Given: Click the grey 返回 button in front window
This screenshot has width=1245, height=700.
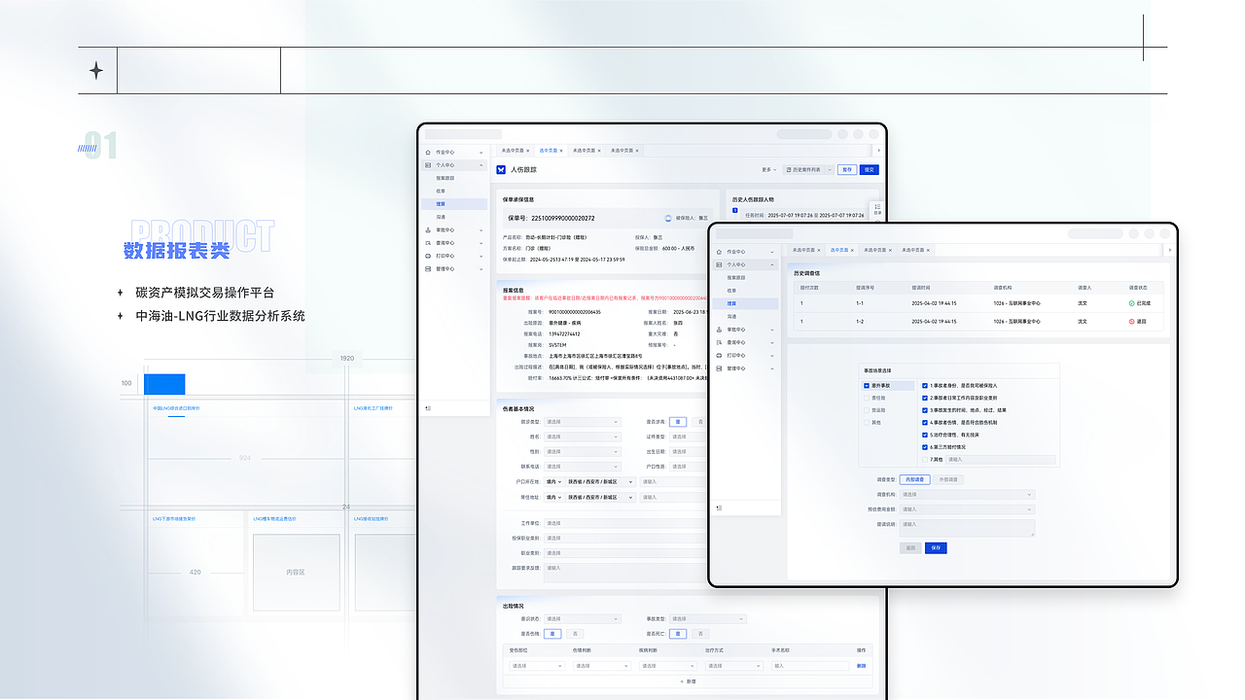Looking at the screenshot, I should click(x=910, y=548).
